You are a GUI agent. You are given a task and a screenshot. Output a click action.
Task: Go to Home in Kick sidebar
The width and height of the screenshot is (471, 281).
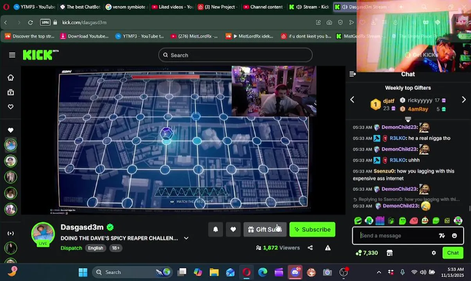tap(11, 78)
